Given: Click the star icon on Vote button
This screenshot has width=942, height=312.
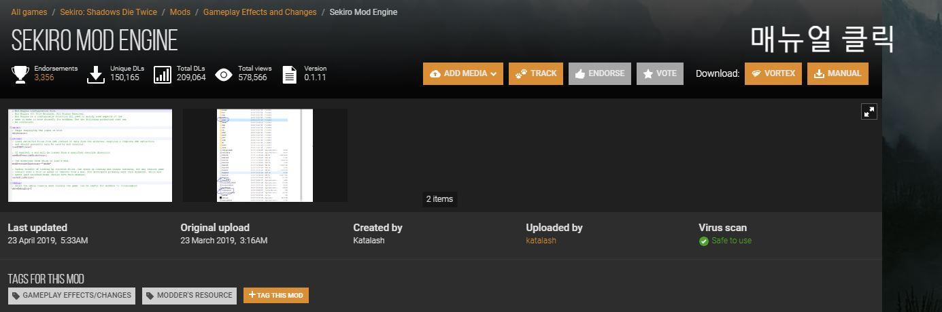Looking at the screenshot, I should [x=648, y=74].
